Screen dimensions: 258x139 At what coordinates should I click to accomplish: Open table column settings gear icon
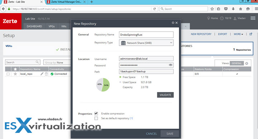tap(247, 63)
